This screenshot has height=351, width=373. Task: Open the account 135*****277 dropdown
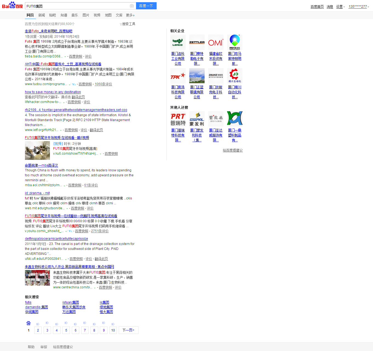[359, 7]
